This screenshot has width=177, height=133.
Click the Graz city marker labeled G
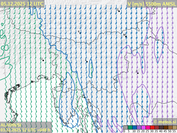[119, 11]
